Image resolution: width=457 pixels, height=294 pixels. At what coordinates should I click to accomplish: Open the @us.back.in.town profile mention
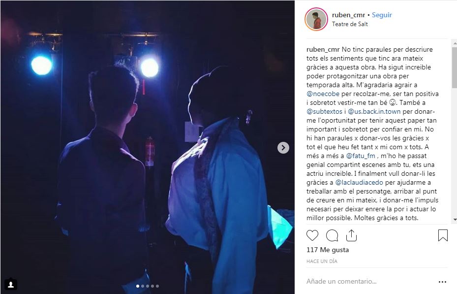click(374, 112)
